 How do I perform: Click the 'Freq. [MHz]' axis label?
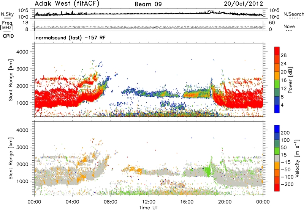pyautogui.click(x=7, y=26)
